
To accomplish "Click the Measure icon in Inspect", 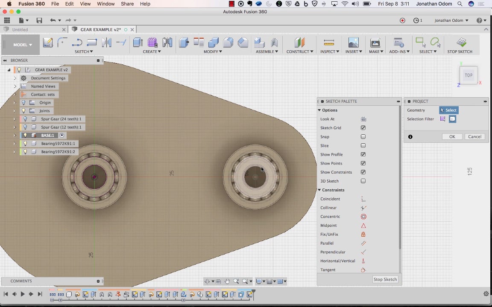I will point(329,42).
